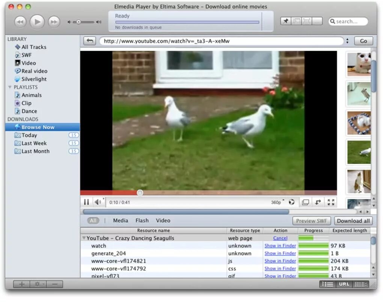Click the expand player size arrow icon
The image size is (383, 302).
318,202
